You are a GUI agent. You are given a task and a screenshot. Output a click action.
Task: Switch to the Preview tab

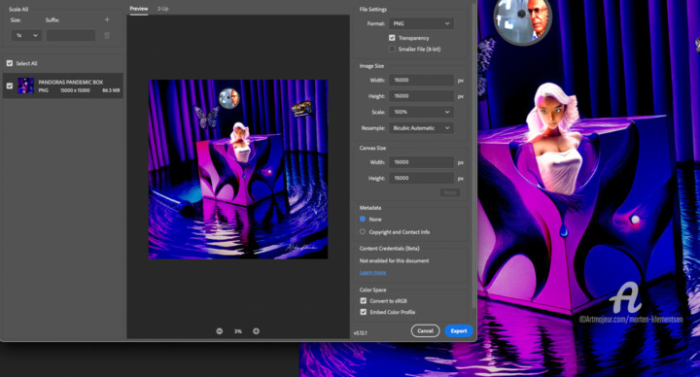(139, 9)
